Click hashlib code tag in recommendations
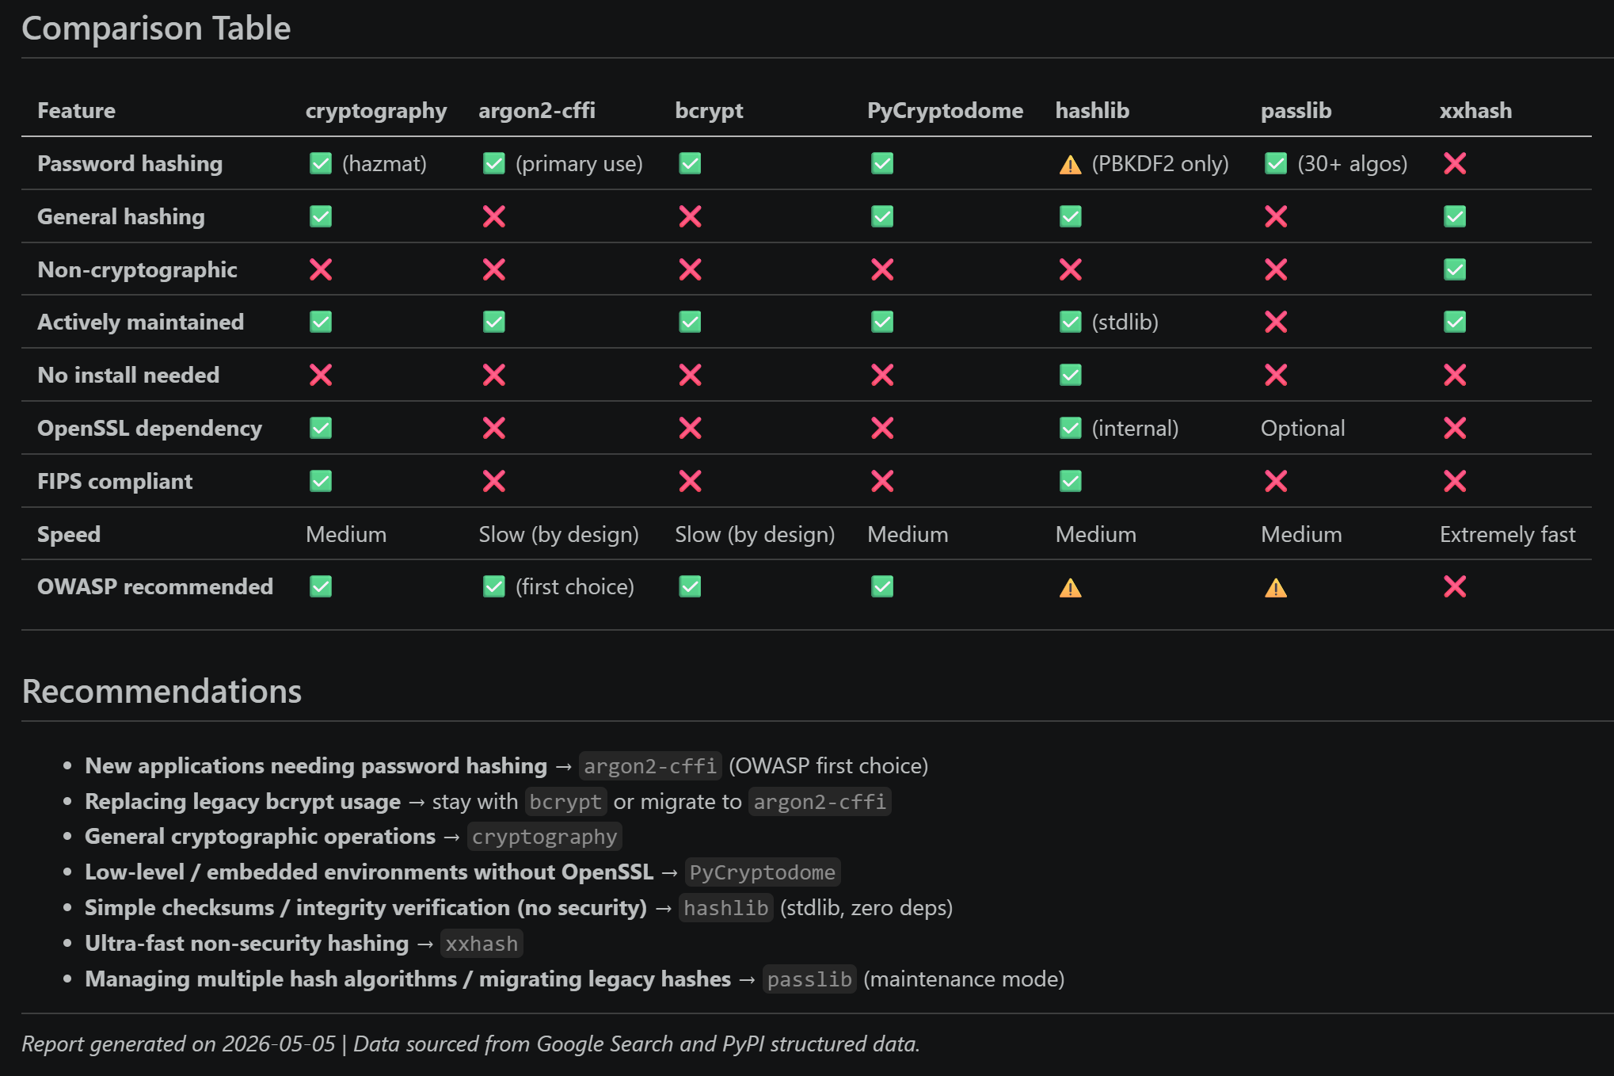Image resolution: width=1614 pixels, height=1076 pixels. click(725, 908)
